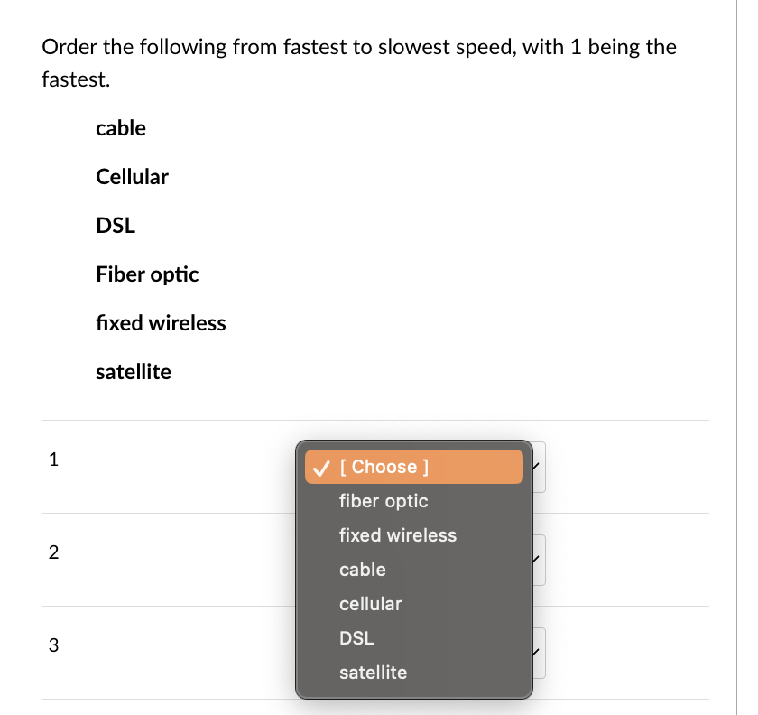Select 'fixed wireless' in the dropdown list
The image size is (758, 715).
[x=398, y=535]
